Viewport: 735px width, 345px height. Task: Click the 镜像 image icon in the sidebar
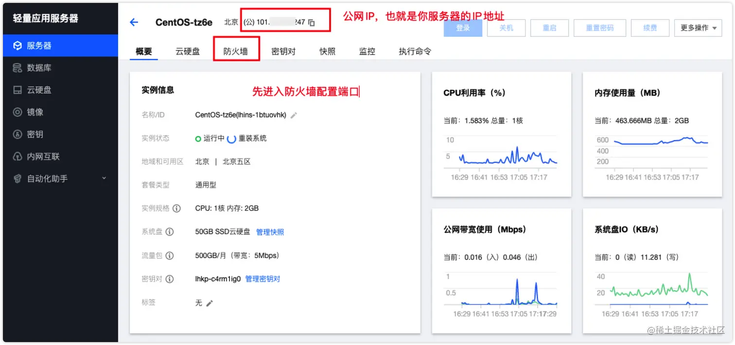17,112
